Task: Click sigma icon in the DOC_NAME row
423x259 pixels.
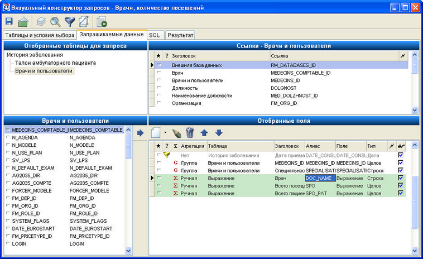Action: 175,178
